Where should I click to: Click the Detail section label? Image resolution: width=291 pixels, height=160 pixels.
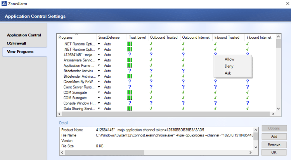63,123
